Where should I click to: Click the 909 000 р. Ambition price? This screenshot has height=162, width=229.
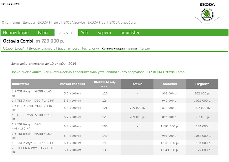pos(170,93)
